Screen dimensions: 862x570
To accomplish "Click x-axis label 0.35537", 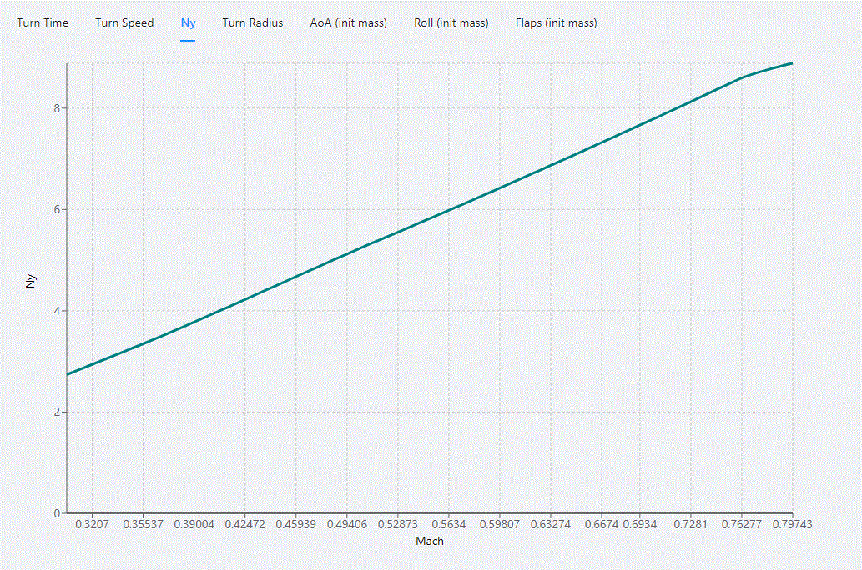I will (143, 524).
